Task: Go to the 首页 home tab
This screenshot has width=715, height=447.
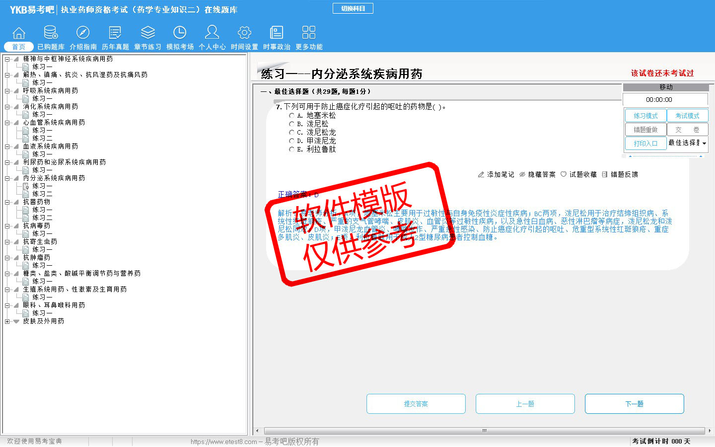Action: click(19, 47)
